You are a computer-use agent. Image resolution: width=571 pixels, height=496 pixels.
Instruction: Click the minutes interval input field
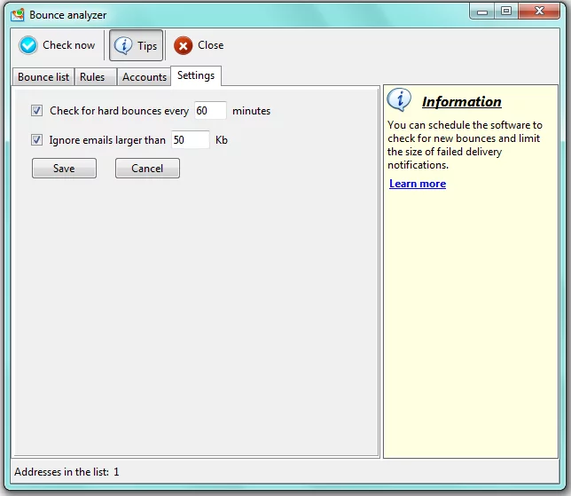[209, 111]
